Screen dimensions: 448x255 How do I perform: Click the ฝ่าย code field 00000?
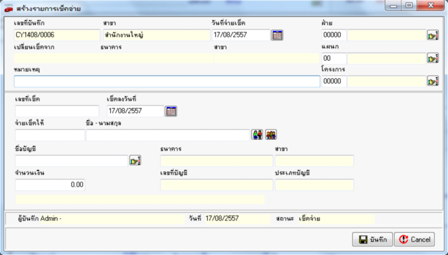pyautogui.click(x=334, y=35)
